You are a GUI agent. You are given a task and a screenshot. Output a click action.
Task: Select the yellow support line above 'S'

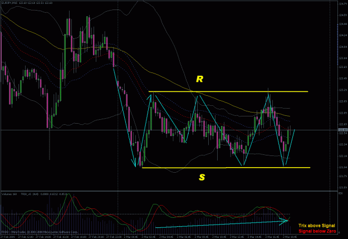(x=226, y=168)
